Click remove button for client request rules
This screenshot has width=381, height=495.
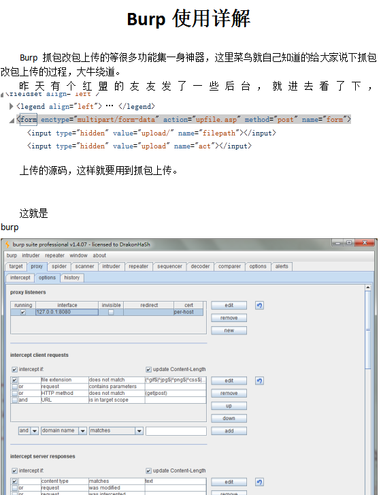tap(229, 394)
